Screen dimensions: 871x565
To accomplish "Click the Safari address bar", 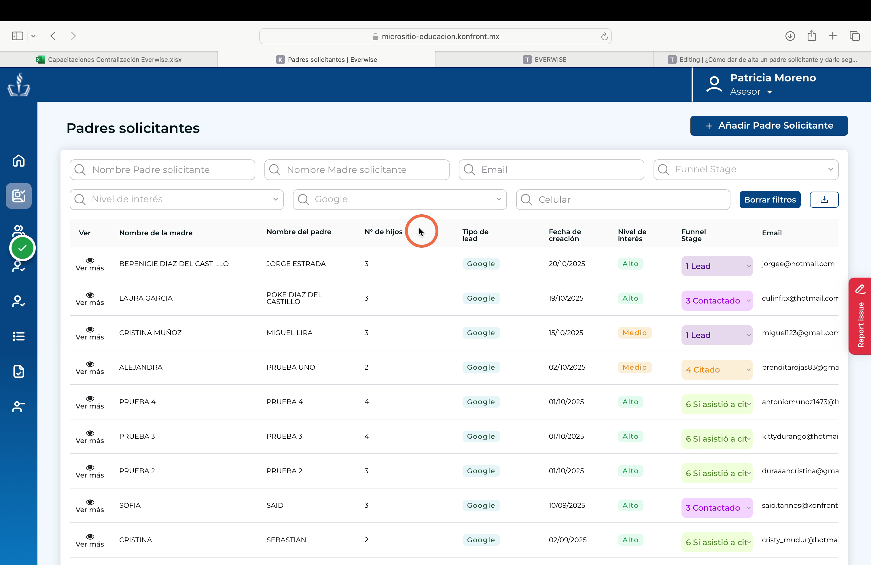I will point(435,36).
